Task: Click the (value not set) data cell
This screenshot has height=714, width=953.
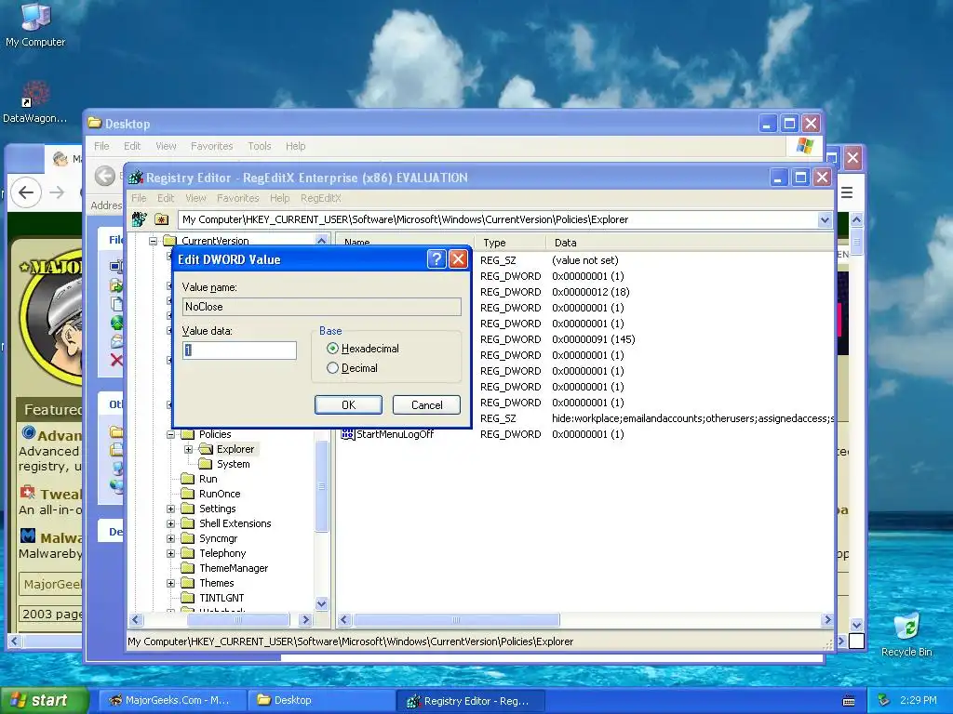Action: coord(585,260)
